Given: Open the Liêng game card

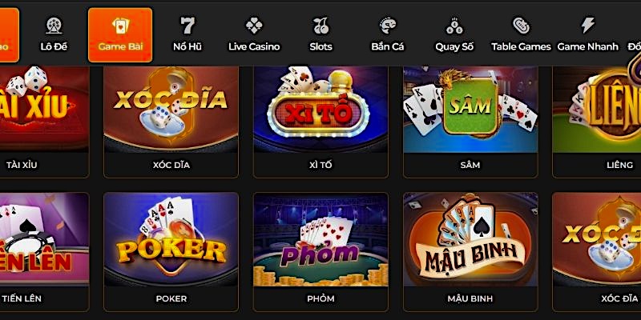Looking at the screenshot, I should (x=597, y=122).
